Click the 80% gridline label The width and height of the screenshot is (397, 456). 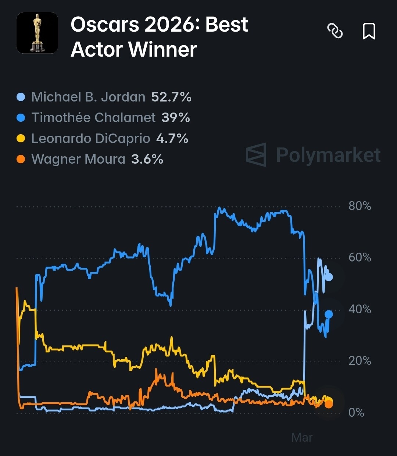360,206
